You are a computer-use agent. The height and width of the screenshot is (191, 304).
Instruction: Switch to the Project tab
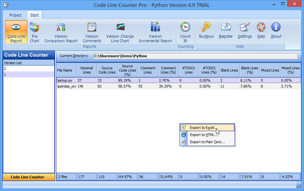(x=16, y=15)
